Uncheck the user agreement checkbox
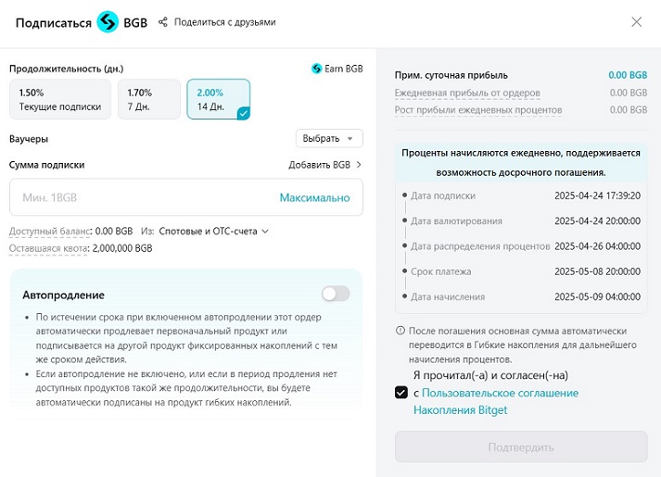This screenshot has width=661, height=477. [401, 393]
